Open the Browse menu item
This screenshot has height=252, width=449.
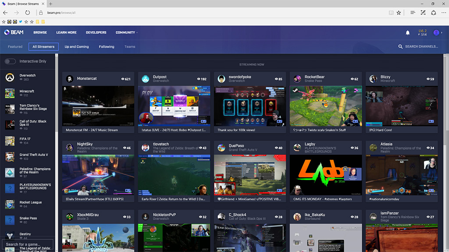(x=40, y=32)
